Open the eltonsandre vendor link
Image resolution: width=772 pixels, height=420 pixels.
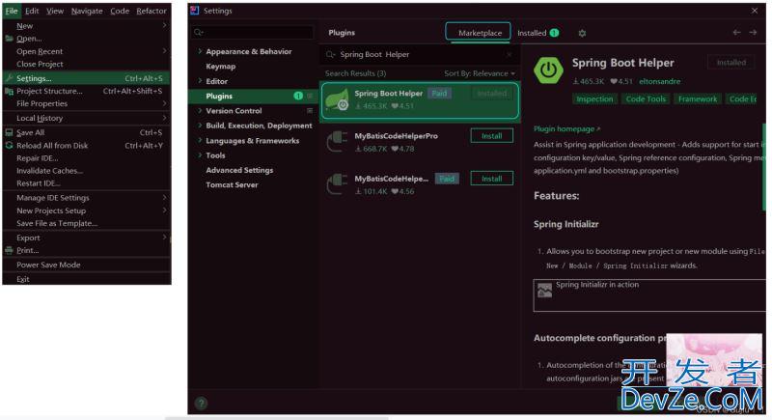[x=659, y=81]
